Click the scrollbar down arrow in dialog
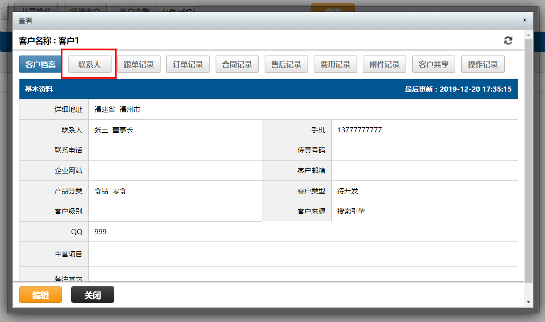The width and height of the screenshot is (545, 322). pos(528,302)
